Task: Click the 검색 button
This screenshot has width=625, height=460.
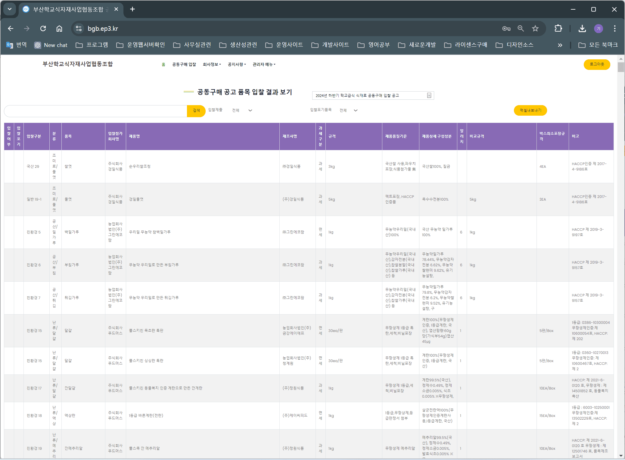Action: click(x=196, y=111)
